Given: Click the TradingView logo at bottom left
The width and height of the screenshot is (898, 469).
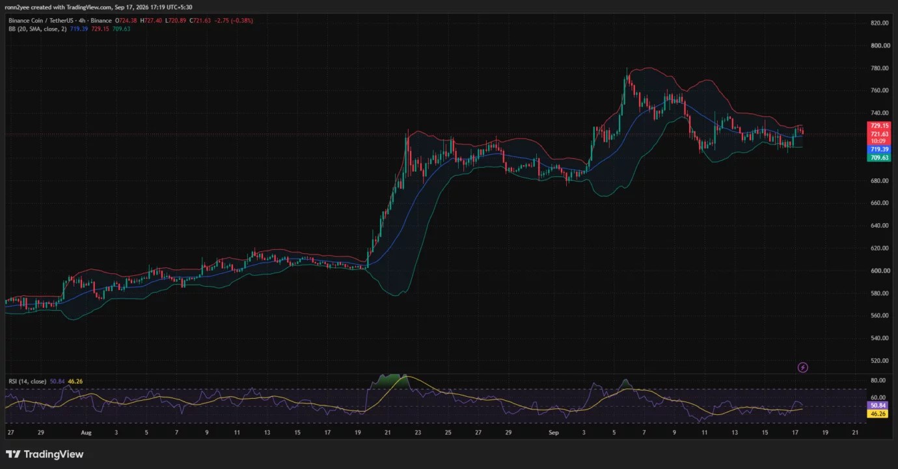Looking at the screenshot, I should click(45, 454).
